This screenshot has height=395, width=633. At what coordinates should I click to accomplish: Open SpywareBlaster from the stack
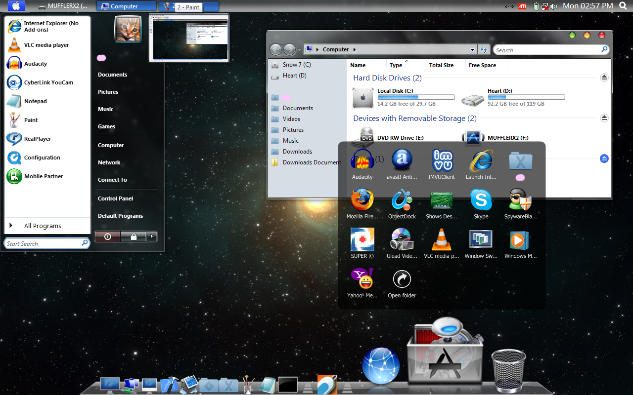pyautogui.click(x=520, y=200)
